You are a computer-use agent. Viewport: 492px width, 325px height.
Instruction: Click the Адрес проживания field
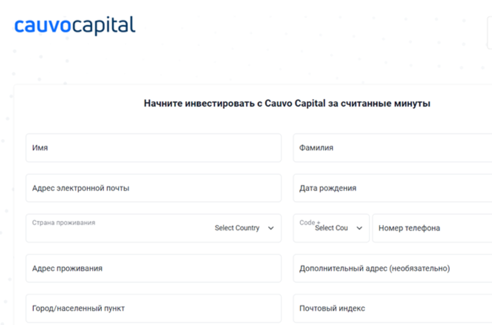coord(153,268)
